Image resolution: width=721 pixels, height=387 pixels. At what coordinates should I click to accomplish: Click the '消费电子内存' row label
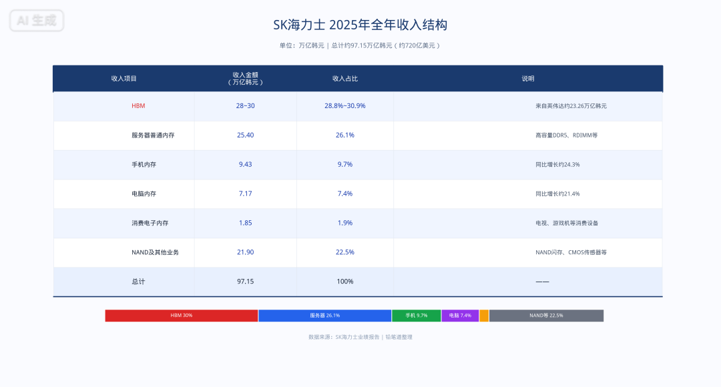pos(150,223)
